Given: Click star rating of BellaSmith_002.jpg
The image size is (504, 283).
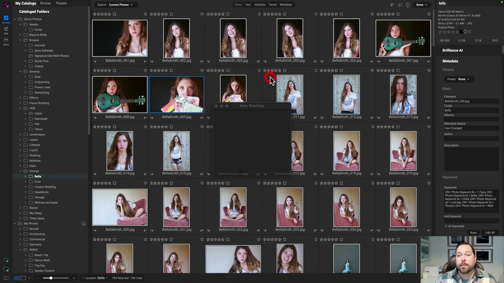Looking at the screenshot, I should (x=159, y=14).
